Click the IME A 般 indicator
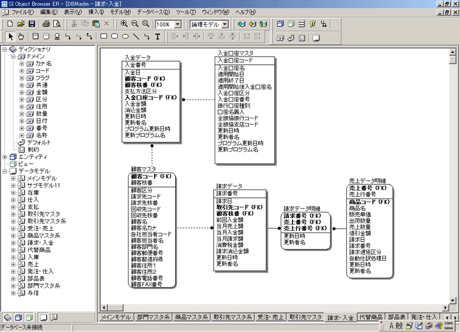The width and height of the screenshot is (460, 332). point(396,326)
